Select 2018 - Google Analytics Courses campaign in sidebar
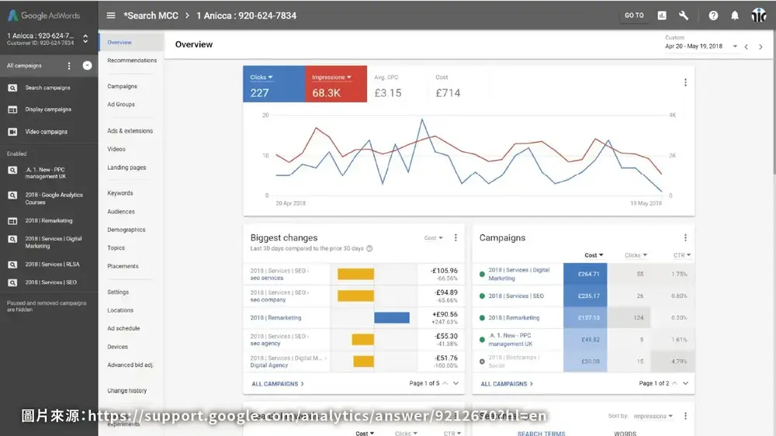This screenshot has width=776, height=436. tap(54, 199)
